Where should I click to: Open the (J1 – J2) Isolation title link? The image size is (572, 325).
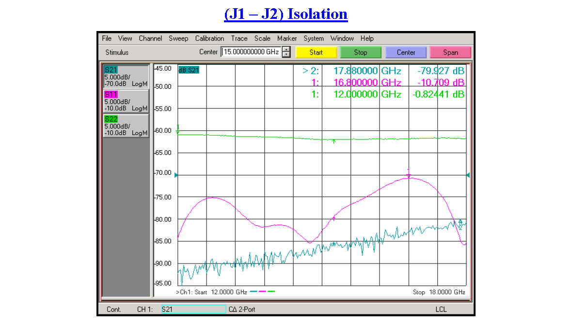[286, 13]
